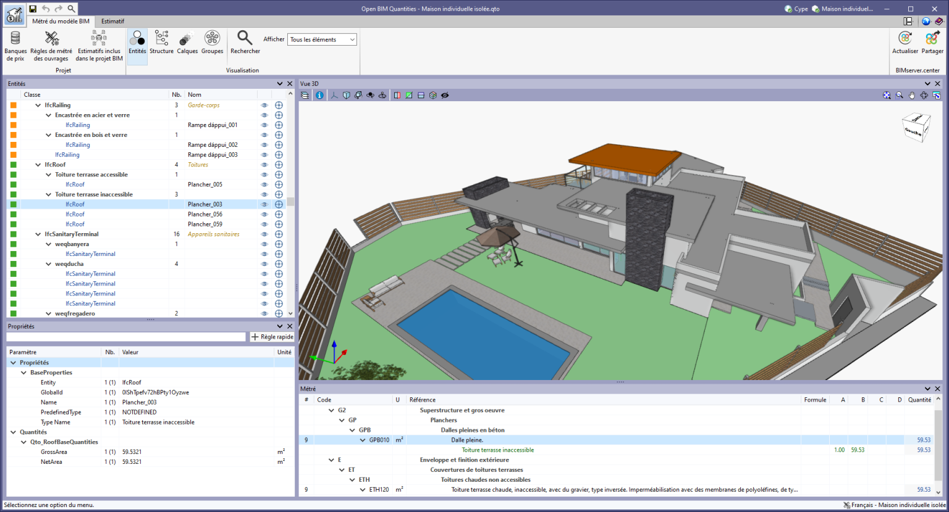This screenshot has width=949, height=512.
Task: Open the 3D view layers list icon
Action: coord(305,95)
